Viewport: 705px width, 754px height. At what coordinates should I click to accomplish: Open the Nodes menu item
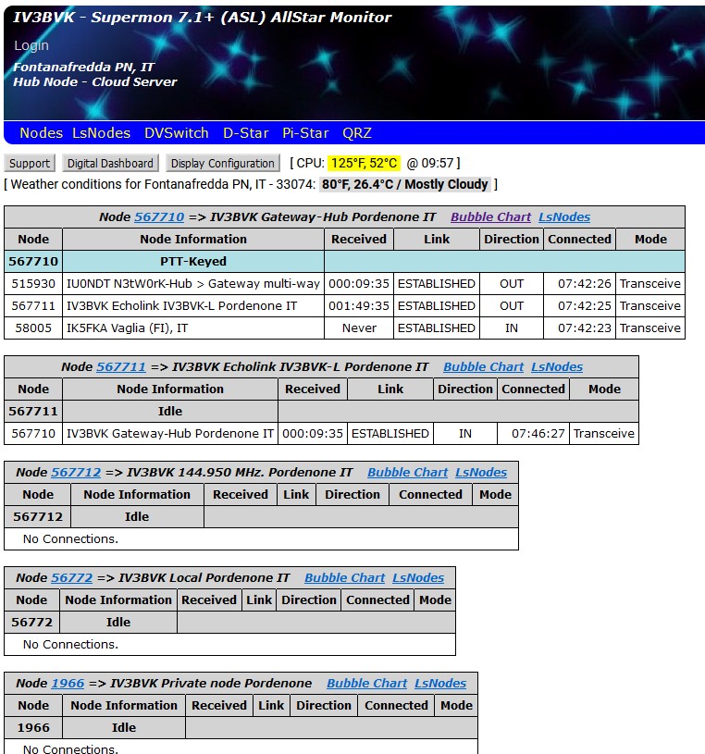click(41, 132)
